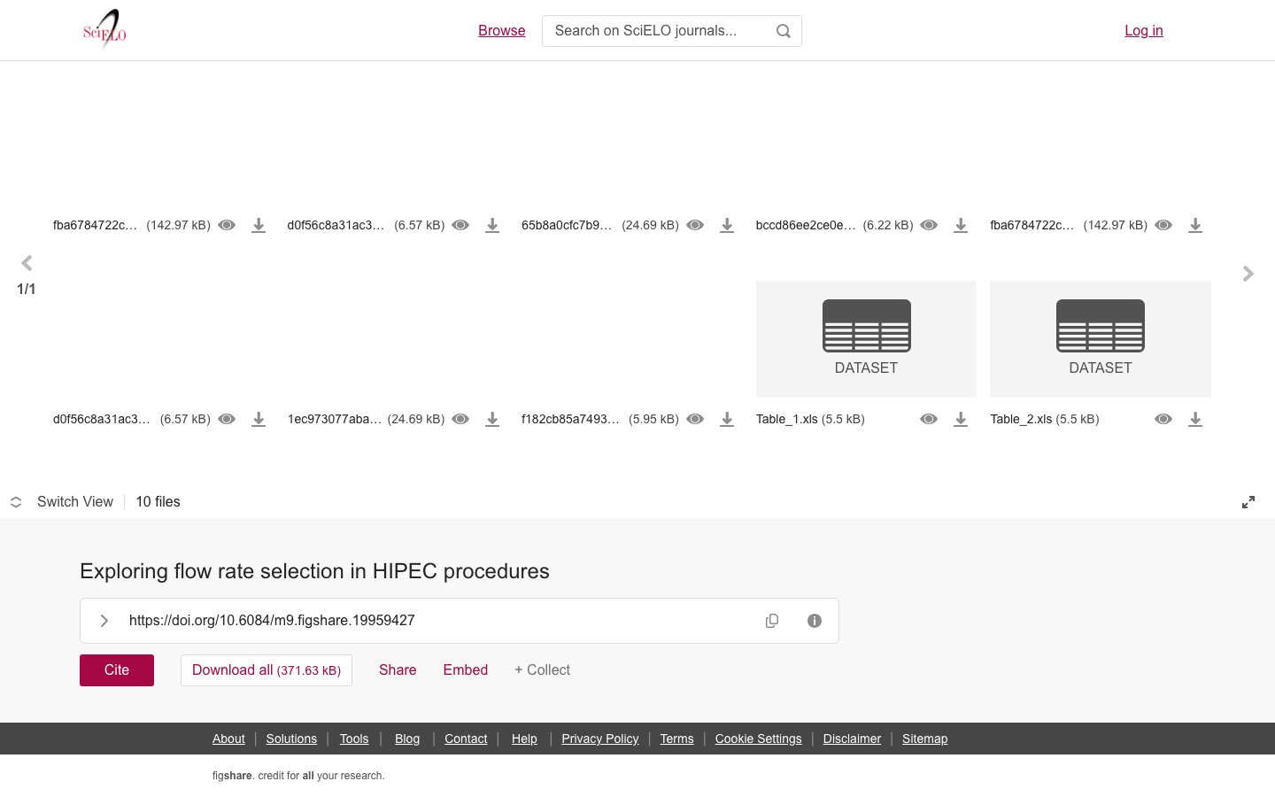This screenshot has height=797, width=1275.
Task: Go to the previous file page arrow
Action: coord(27,263)
